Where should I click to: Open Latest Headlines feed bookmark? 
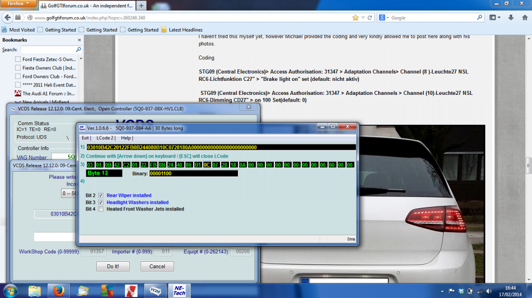point(182,30)
